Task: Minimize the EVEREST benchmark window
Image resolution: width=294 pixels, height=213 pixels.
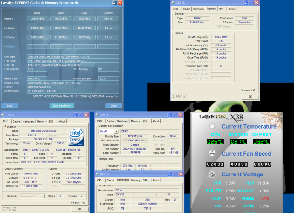Action: pyautogui.click(x=114, y=3)
